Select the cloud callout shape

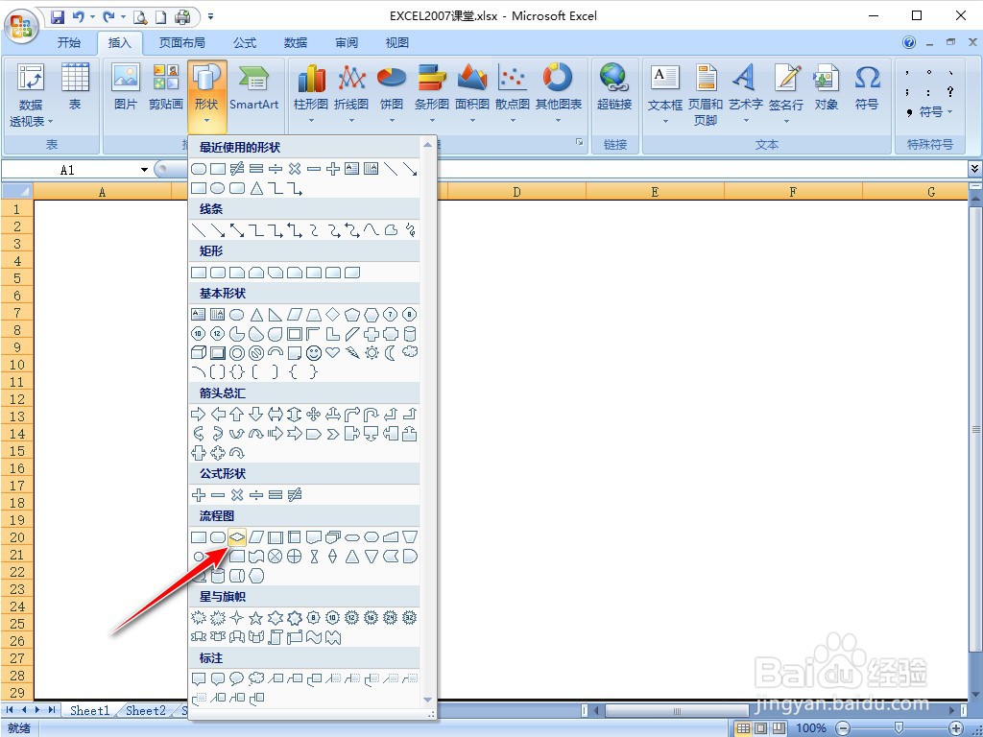(x=255, y=678)
